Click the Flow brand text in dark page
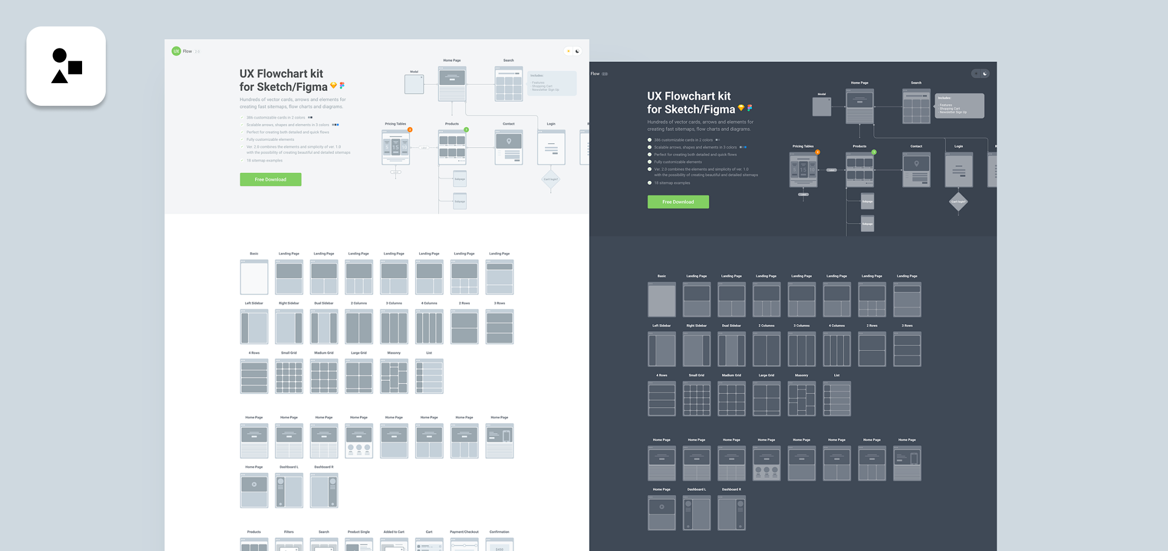 click(595, 74)
